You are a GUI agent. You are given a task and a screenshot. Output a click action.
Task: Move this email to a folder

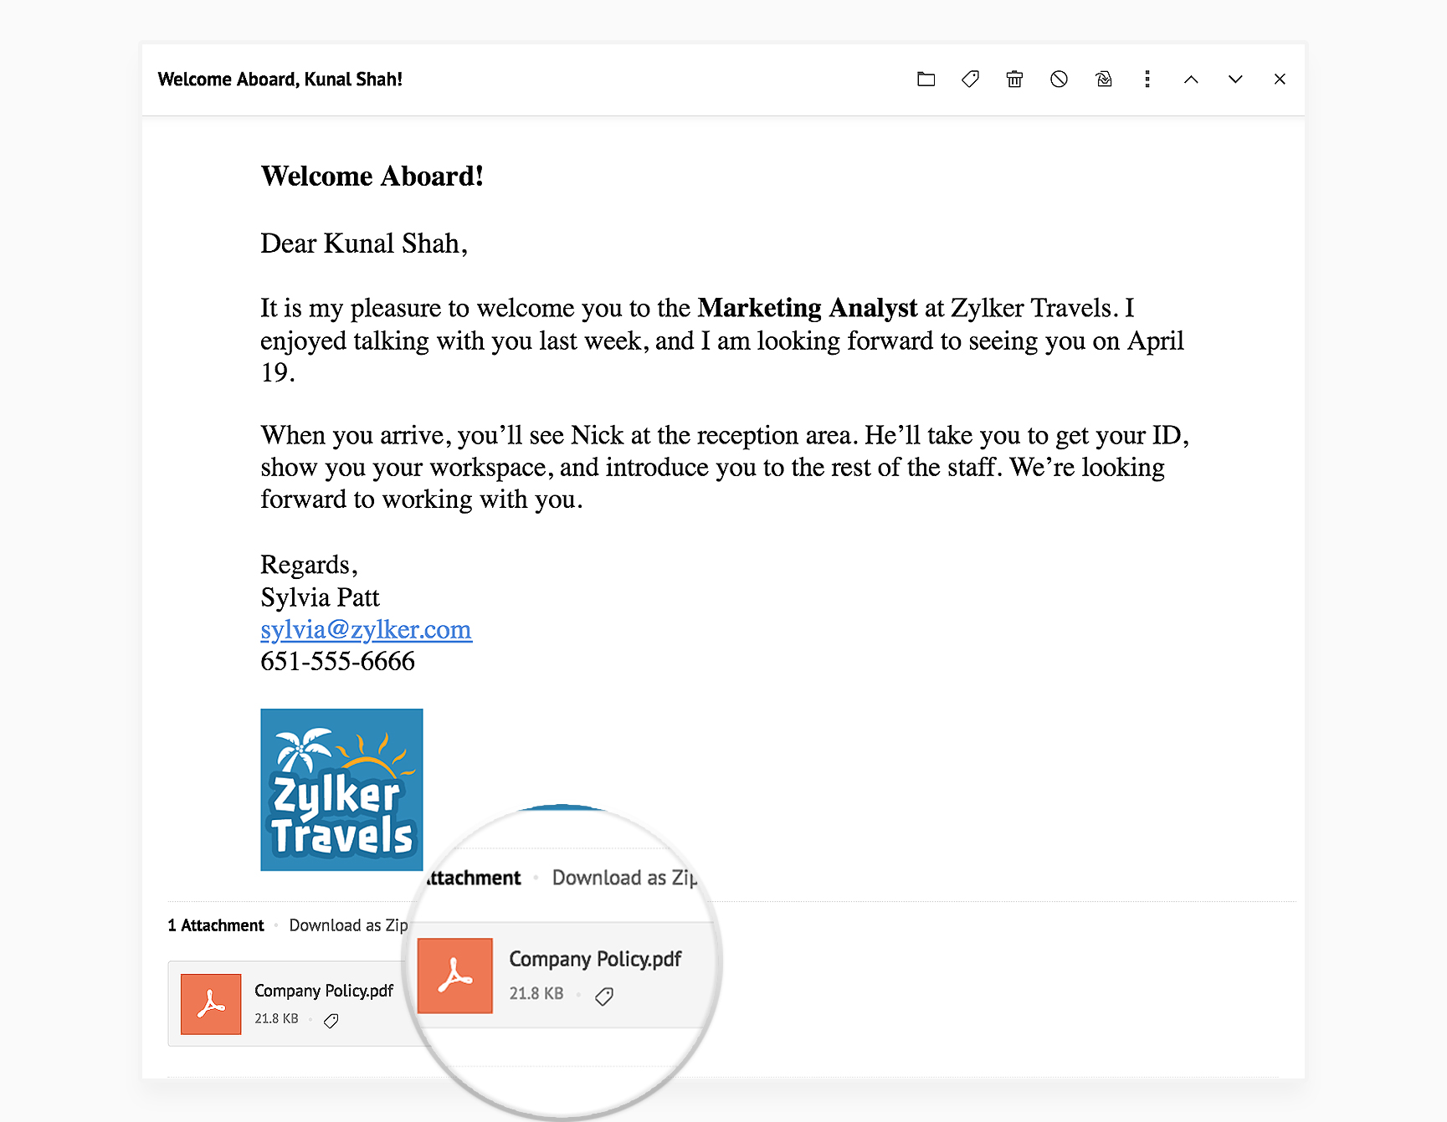tap(926, 79)
